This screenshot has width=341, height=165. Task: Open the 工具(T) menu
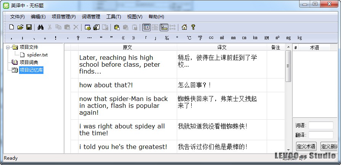114,17
